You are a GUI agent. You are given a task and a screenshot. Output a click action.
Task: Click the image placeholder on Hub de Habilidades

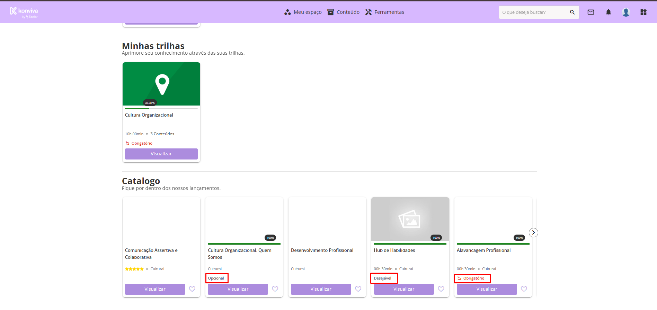410,219
